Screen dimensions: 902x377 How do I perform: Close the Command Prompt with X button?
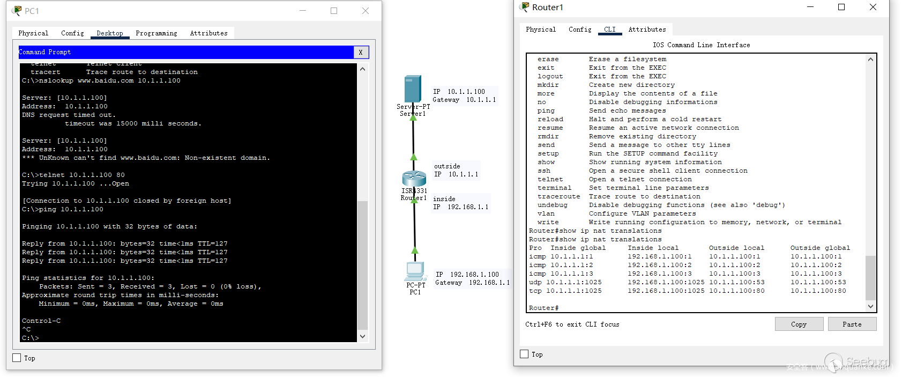click(361, 52)
